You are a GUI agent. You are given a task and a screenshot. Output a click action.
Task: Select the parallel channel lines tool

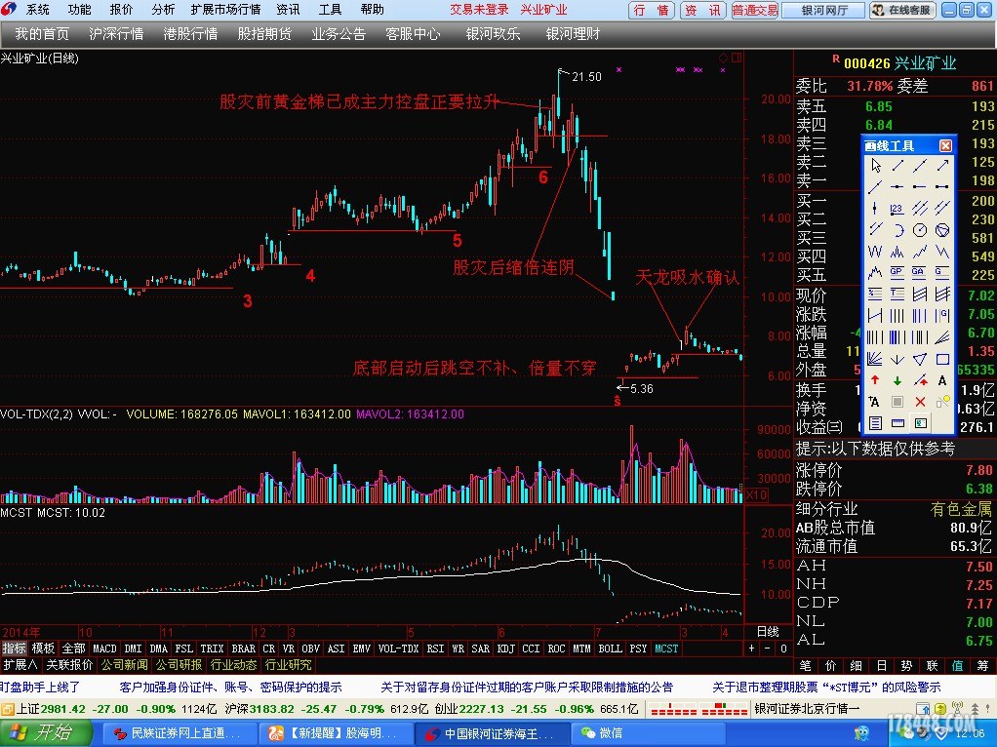pos(919,209)
